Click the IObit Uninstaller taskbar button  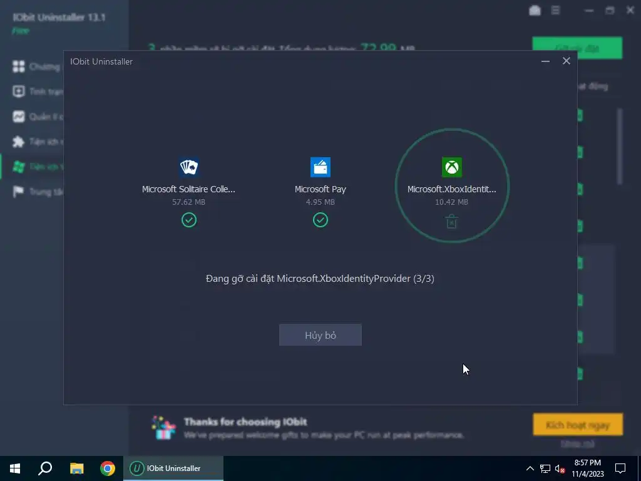coord(173,468)
